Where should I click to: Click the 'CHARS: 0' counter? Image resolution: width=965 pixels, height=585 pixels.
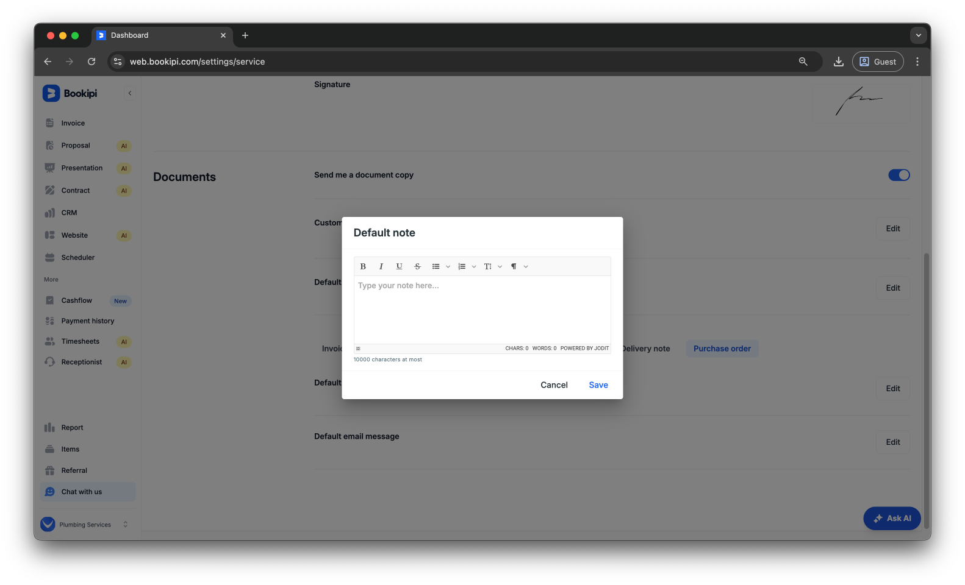pos(517,349)
